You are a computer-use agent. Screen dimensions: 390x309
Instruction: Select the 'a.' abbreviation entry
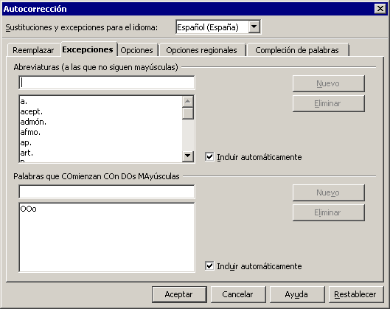coord(101,101)
